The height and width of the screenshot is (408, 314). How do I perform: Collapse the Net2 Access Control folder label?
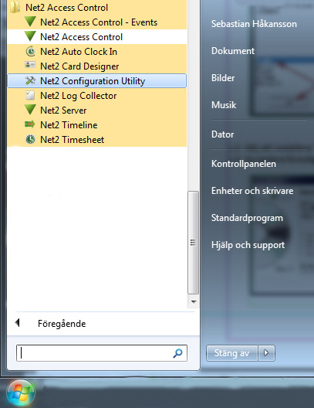[x=67, y=7]
